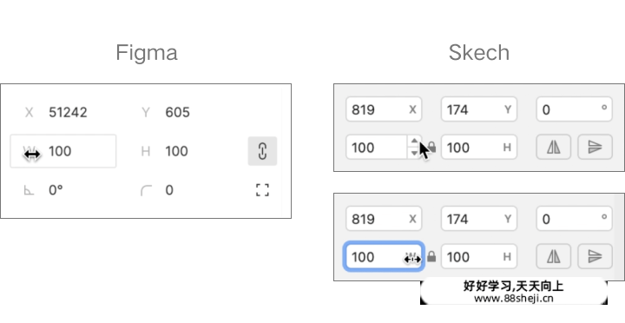The image size is (625, 323).
Task: Click flip vertical in bottom Sketch panel
Action: [595, 256]
